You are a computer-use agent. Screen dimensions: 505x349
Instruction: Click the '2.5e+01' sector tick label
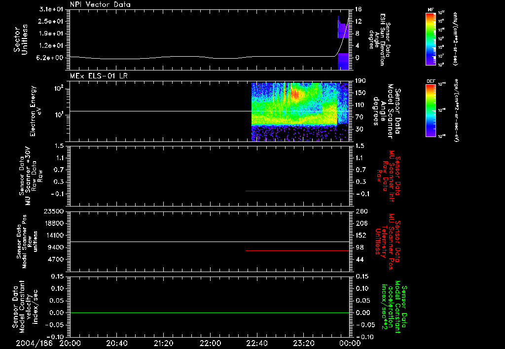(51, 21)
